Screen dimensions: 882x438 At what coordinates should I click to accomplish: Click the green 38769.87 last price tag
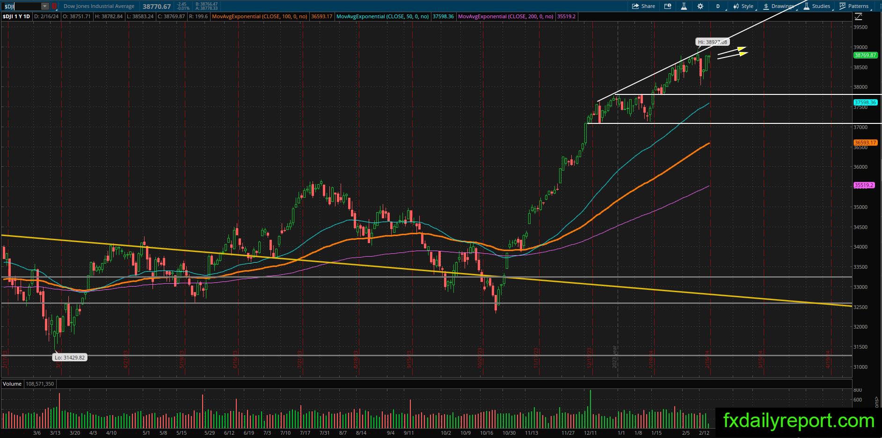865,55
